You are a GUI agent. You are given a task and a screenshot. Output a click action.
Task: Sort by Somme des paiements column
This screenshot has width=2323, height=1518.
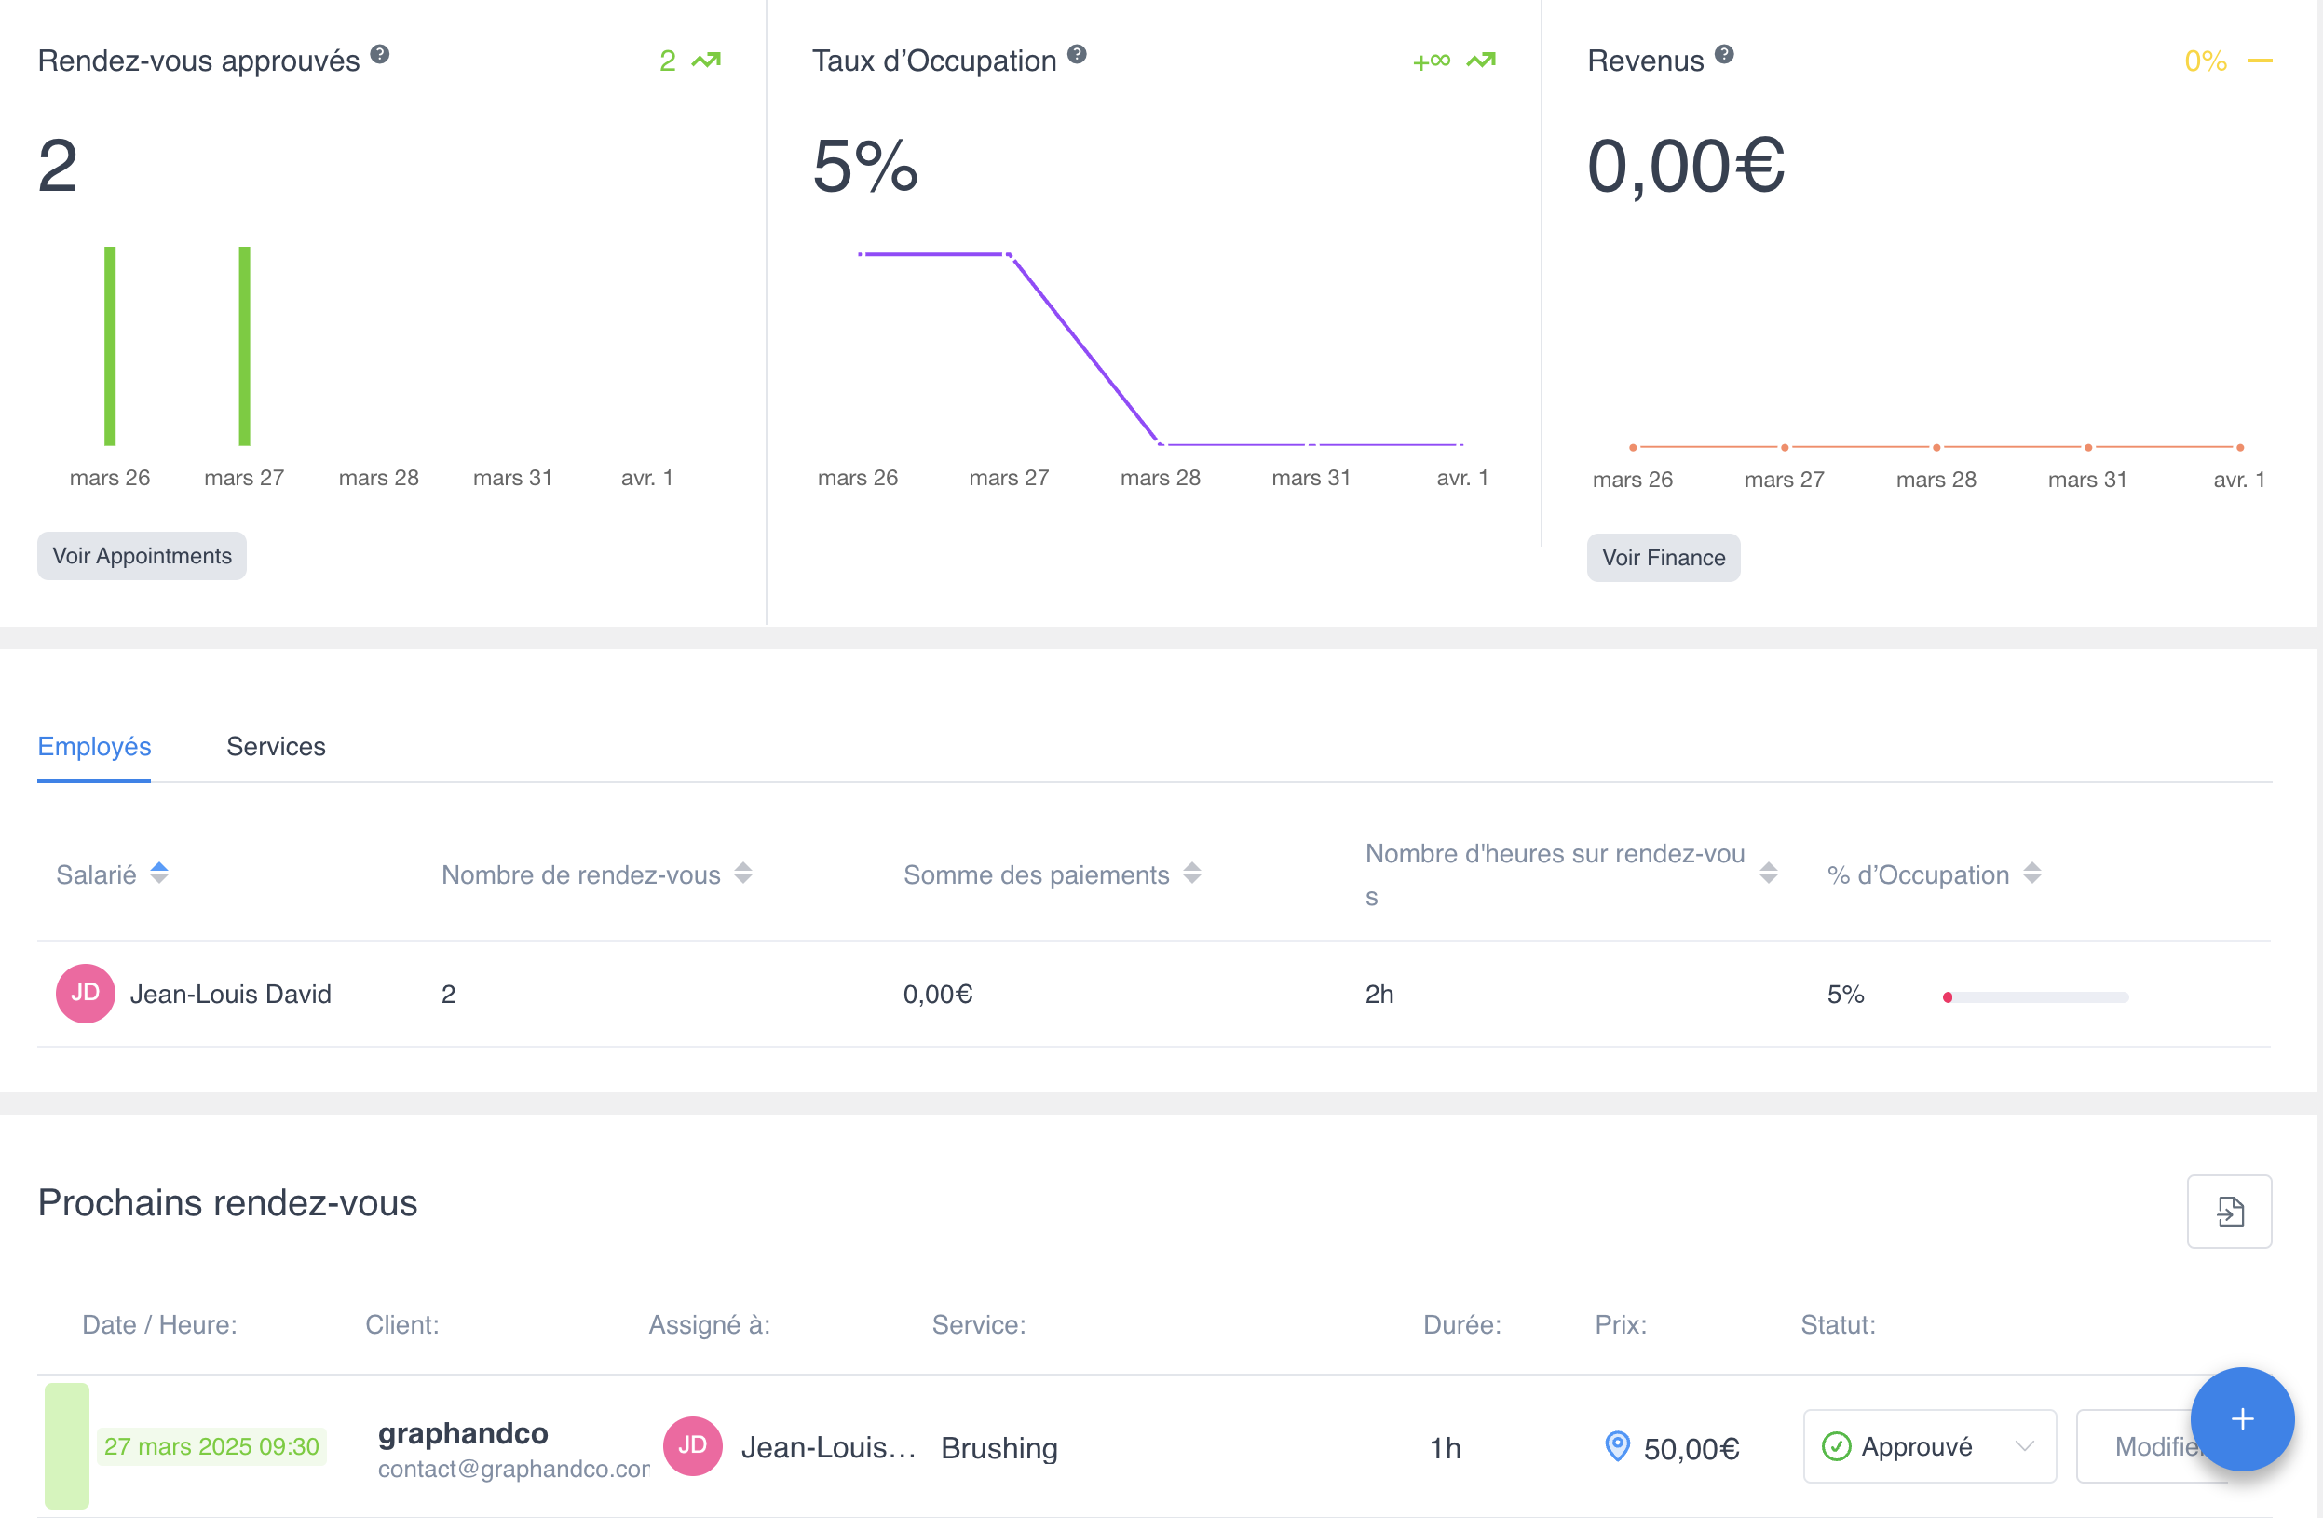pyautogui.click(x=1191, y=873)
